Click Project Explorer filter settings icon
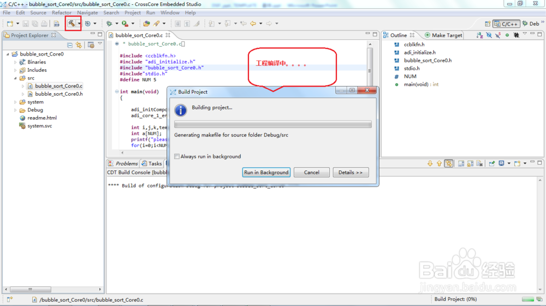The image size is (546, 306). tap(91, 45)
